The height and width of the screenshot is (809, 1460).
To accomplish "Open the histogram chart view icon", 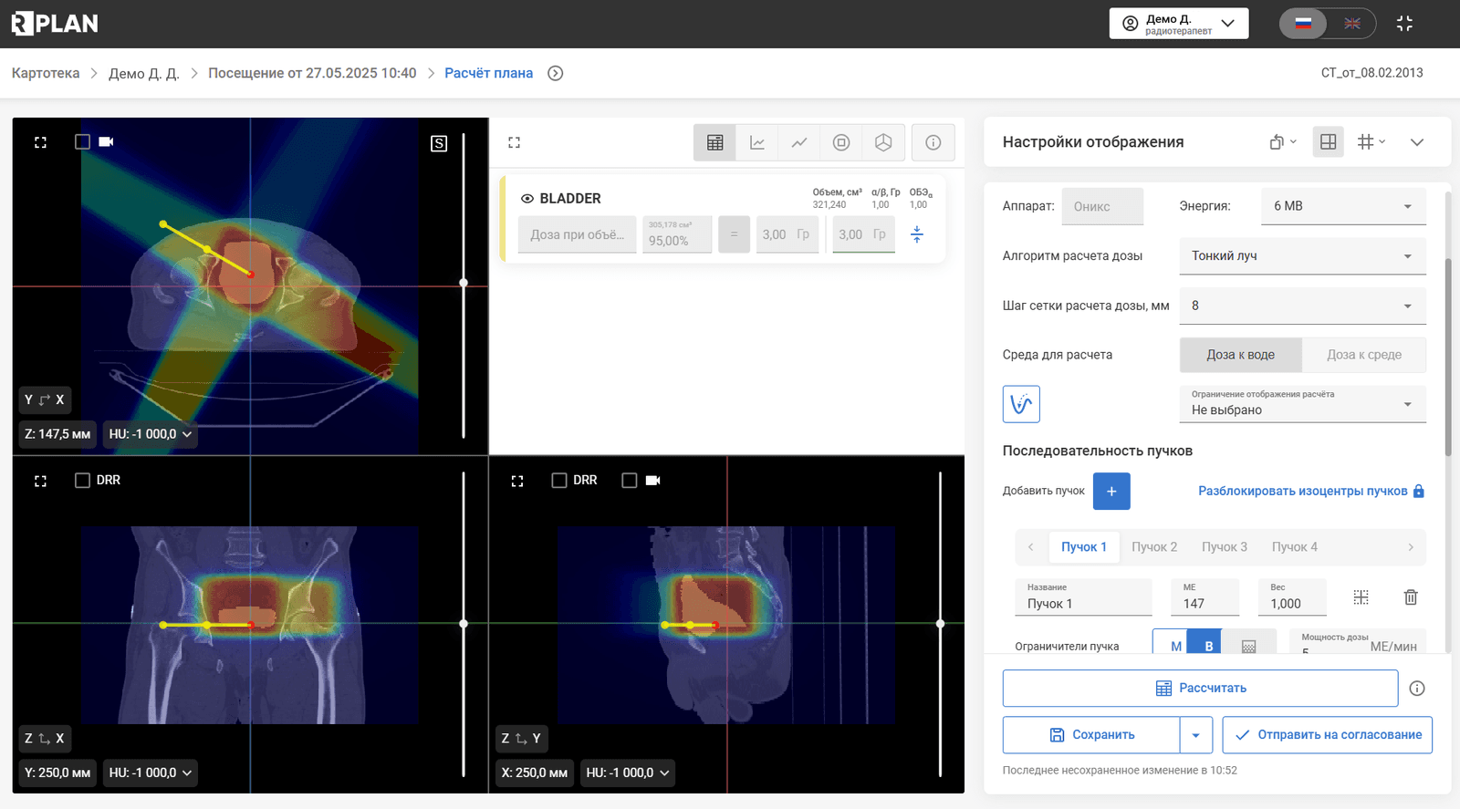I will pyautogui.click(x=757, y=142).
